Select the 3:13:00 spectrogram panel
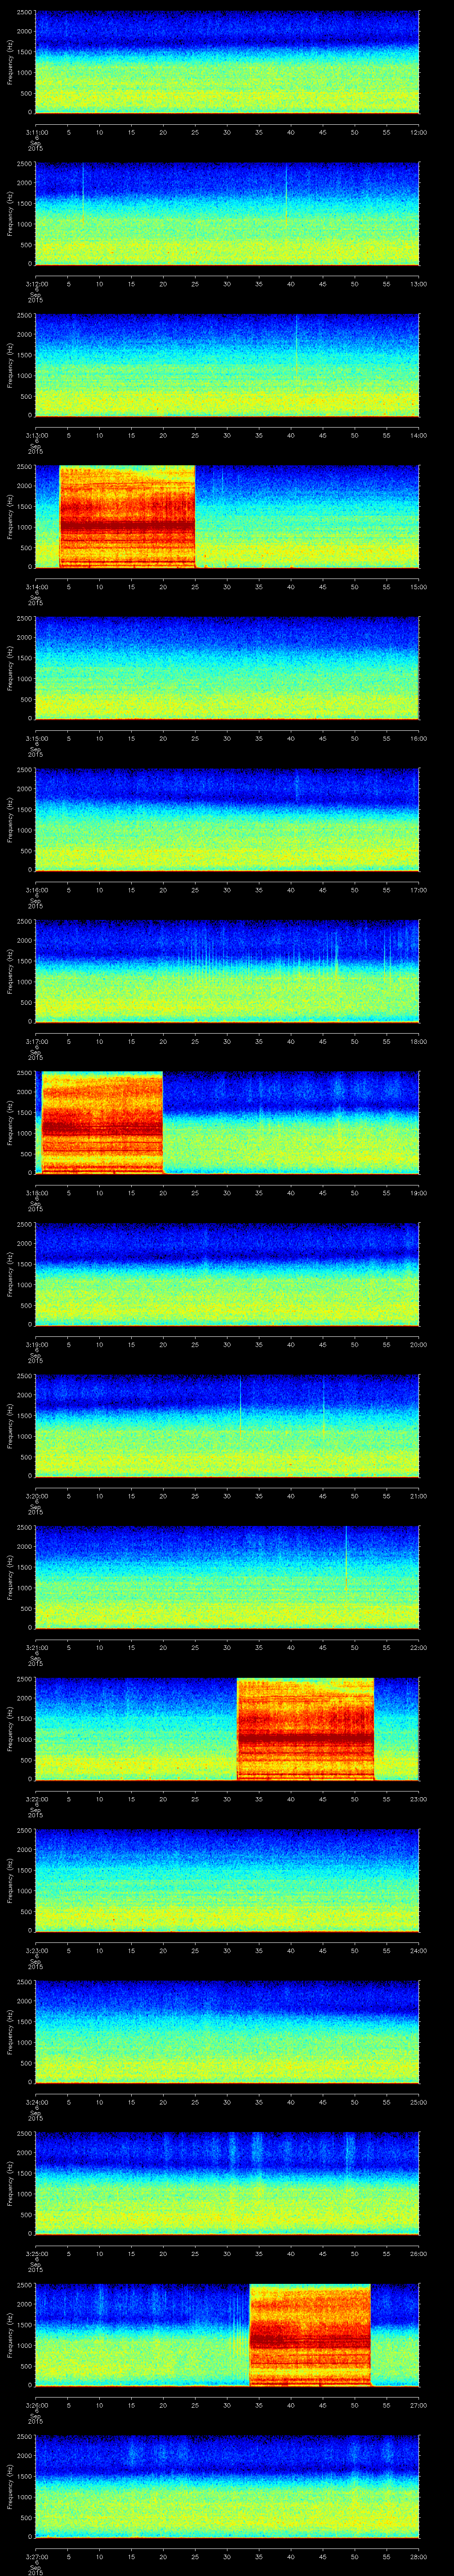Viewport: 454px width, 2576px height. tap(227, 365)
